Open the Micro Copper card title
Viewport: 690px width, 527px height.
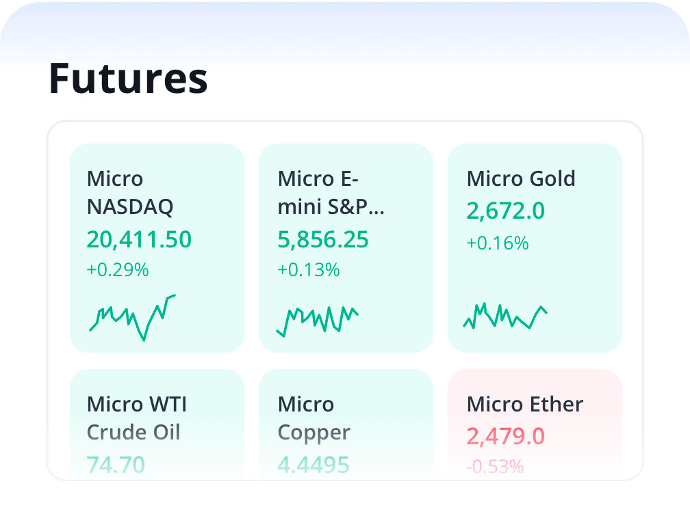pyautogui.click(x=314, y=418)
